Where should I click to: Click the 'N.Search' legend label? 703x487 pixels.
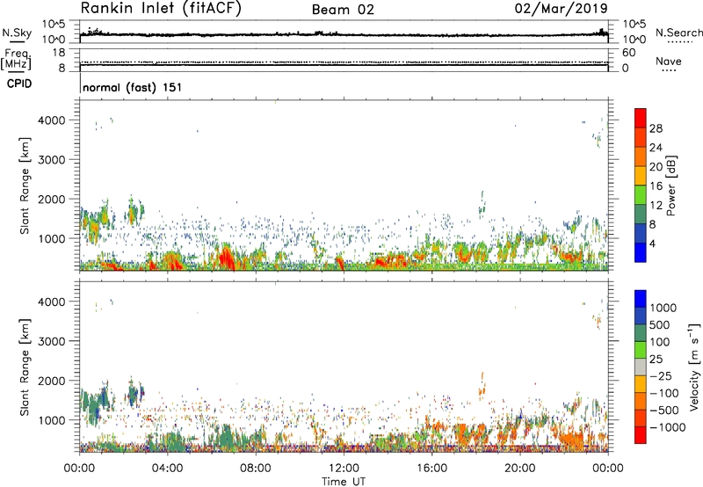click(x=678, y=33)
